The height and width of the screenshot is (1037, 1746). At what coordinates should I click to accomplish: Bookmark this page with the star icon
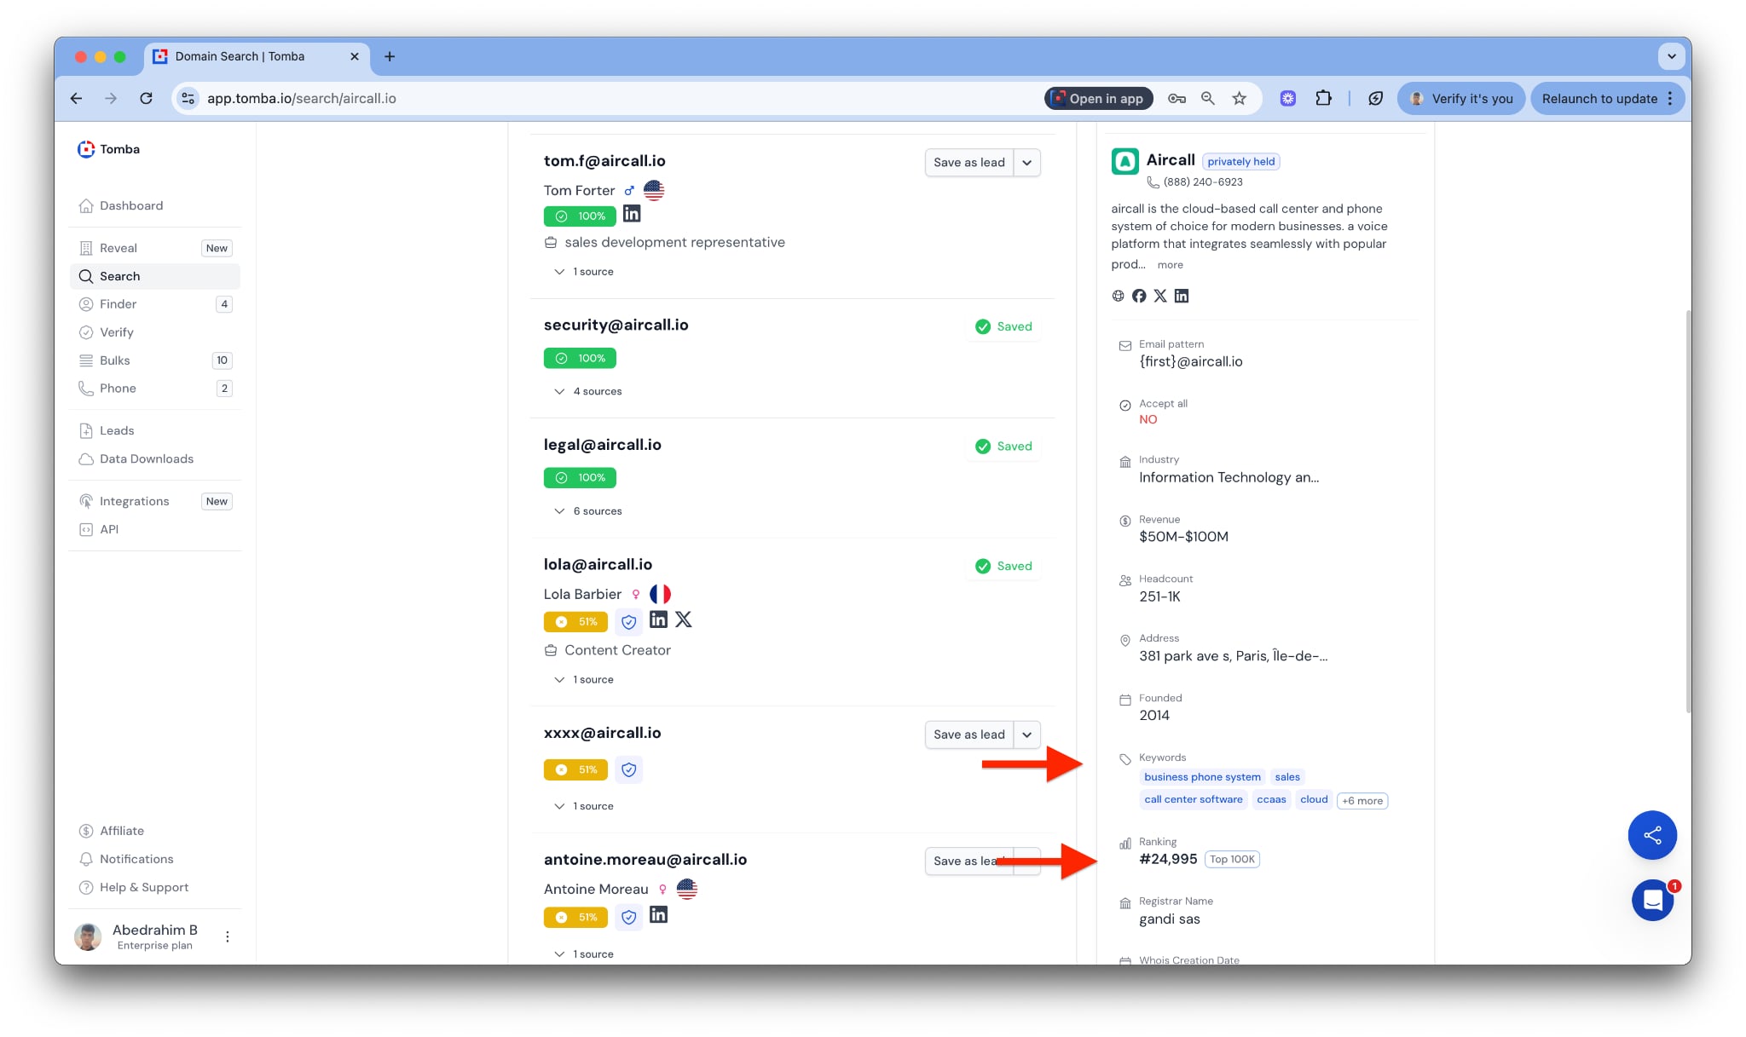(x=1239, y=99)
